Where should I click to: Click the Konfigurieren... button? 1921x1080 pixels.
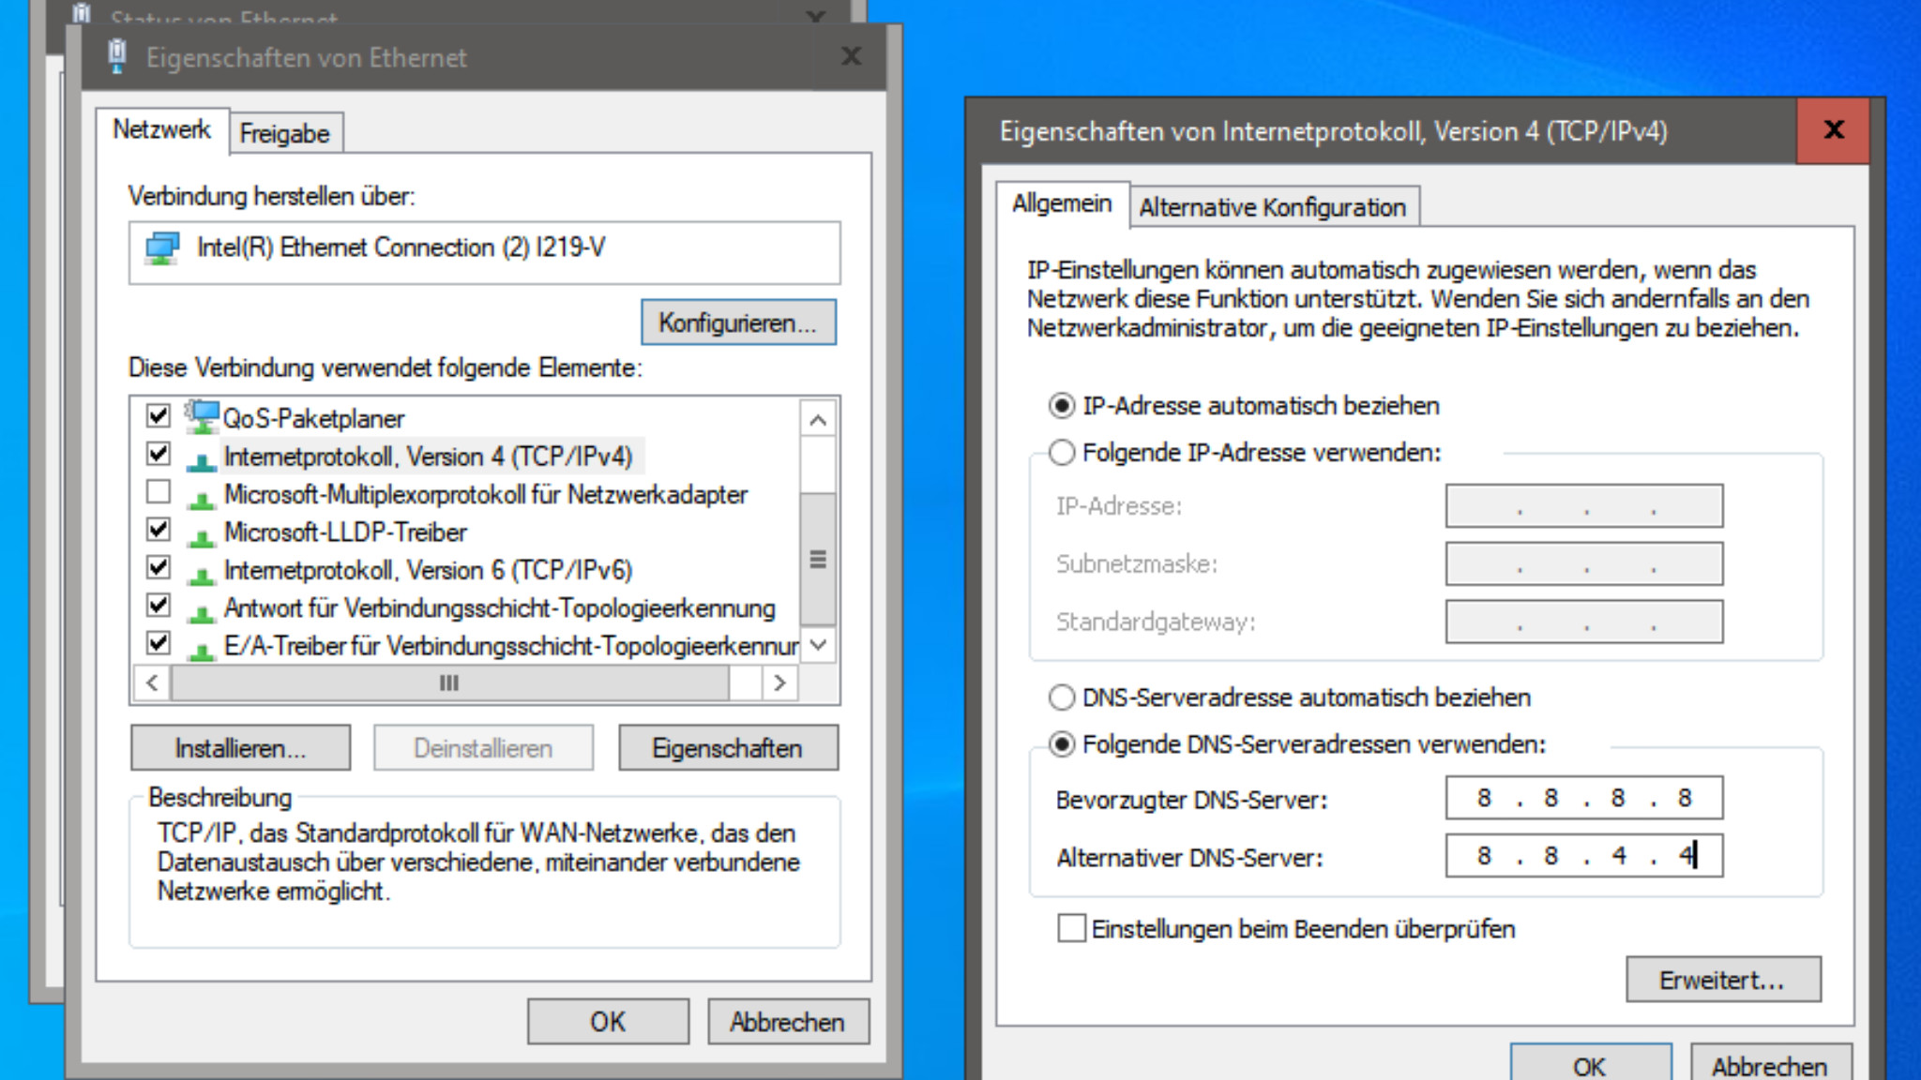tap(738, 322)
